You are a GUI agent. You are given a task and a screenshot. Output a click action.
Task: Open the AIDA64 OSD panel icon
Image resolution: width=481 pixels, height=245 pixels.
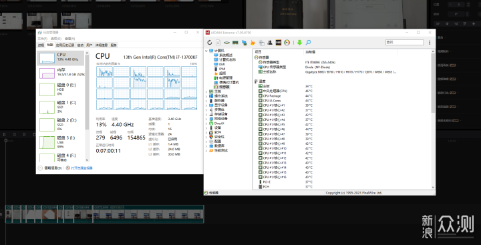(x=279, y=43)
